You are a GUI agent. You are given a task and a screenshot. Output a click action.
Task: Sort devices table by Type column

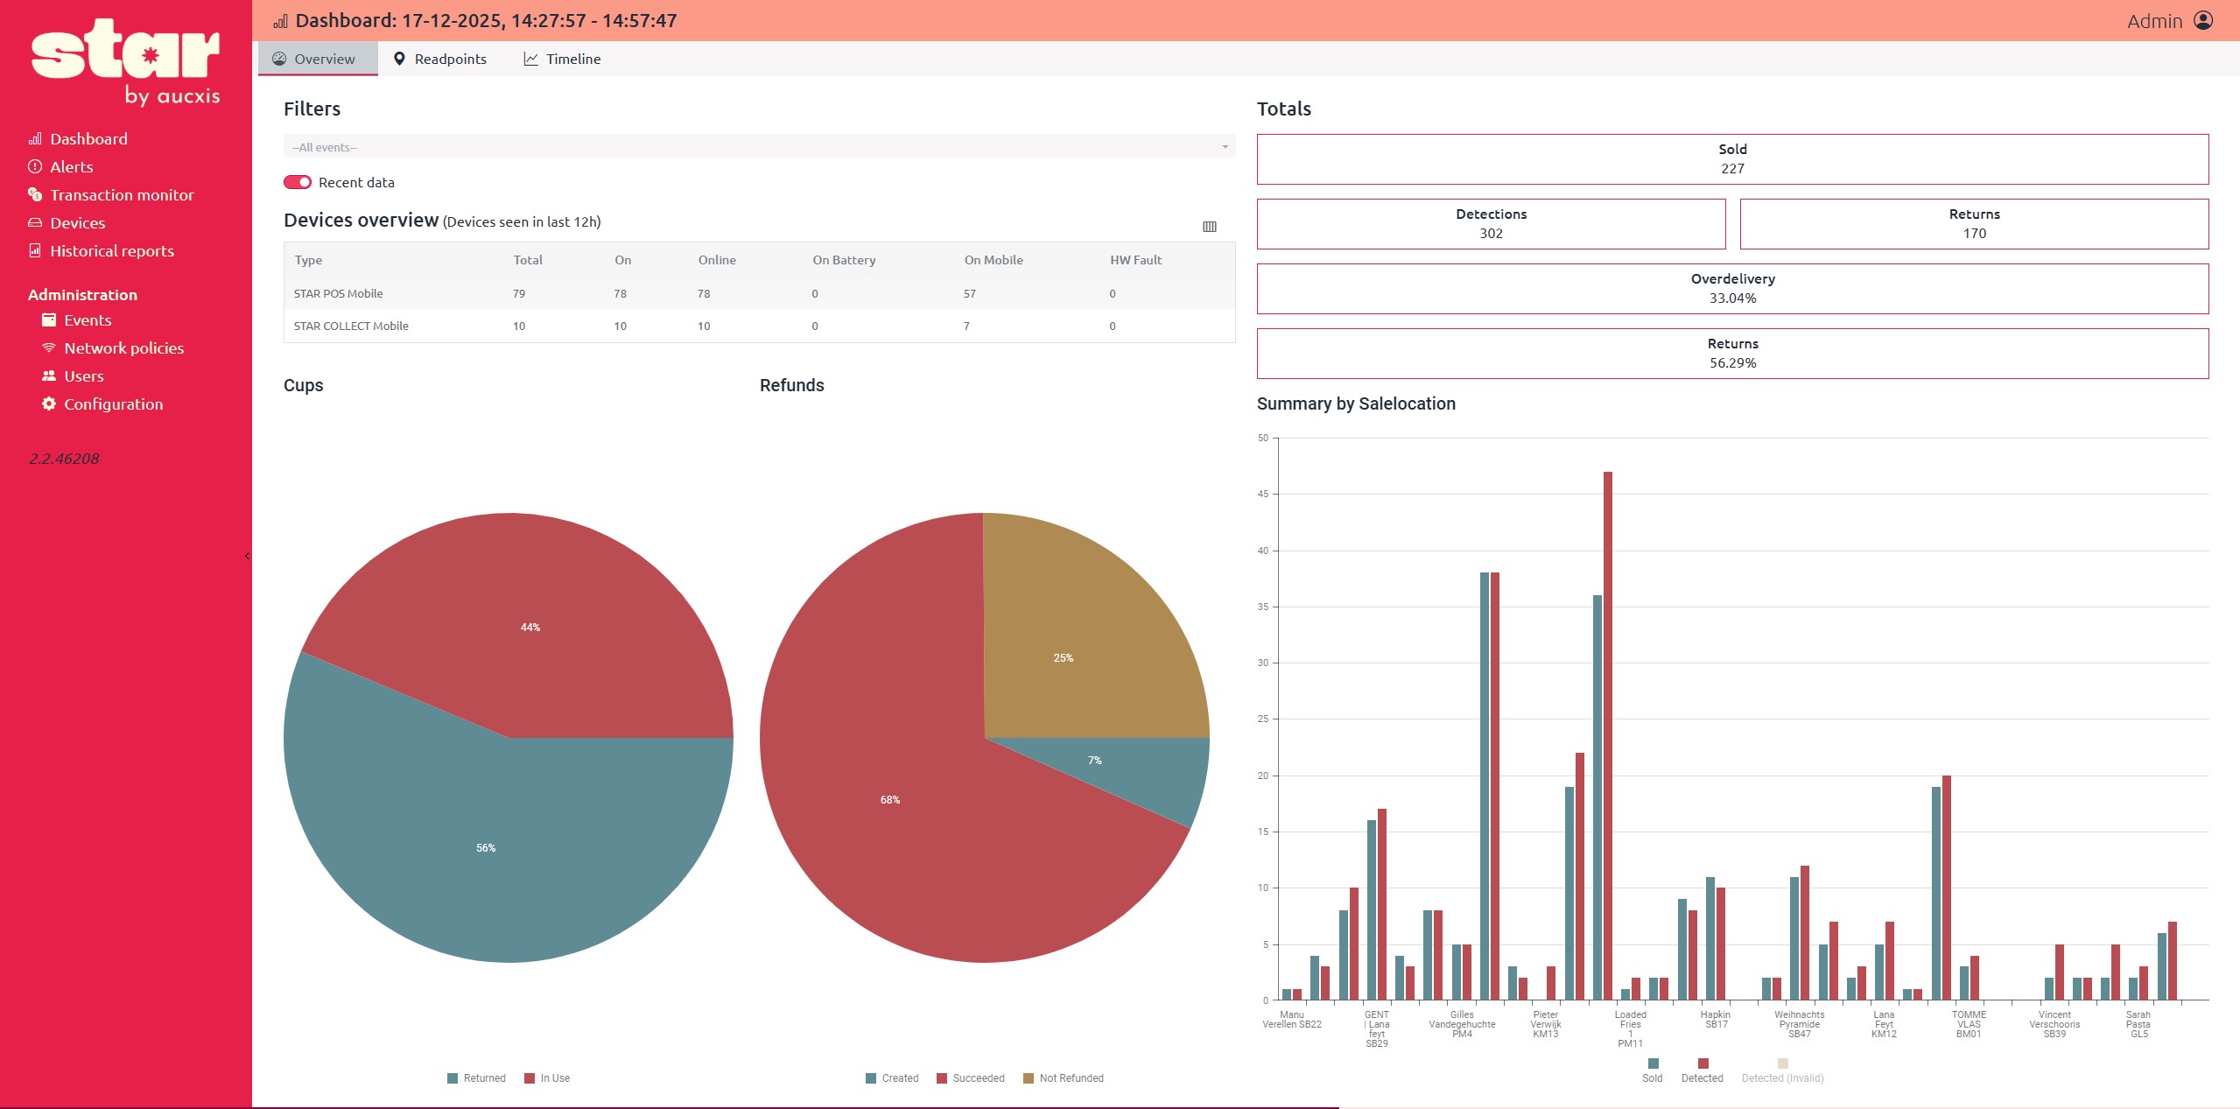308,260
